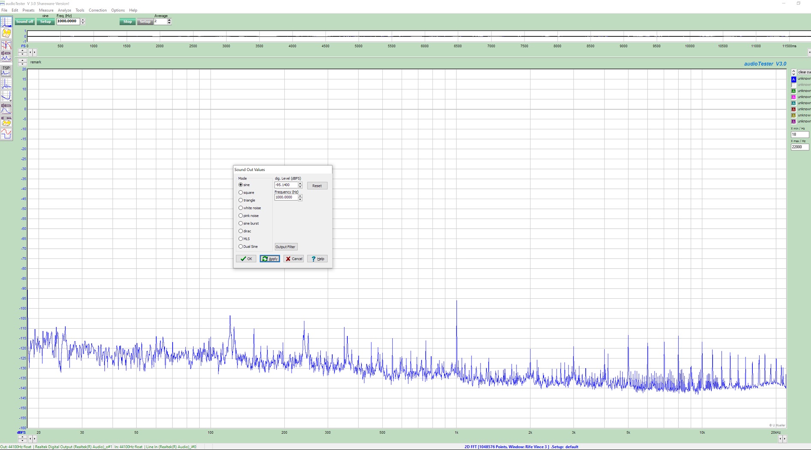
Task: Click the clear curves button
Action: (804, 72)
